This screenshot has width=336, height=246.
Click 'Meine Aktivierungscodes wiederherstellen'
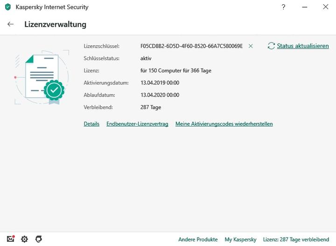coord(224,124)
